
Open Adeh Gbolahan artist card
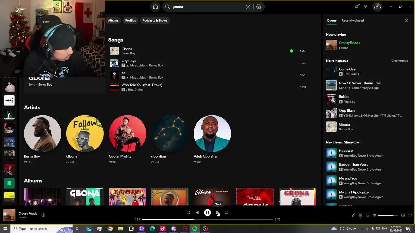212,139
